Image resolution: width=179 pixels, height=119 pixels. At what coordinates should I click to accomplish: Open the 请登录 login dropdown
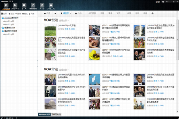coord(66,13)
